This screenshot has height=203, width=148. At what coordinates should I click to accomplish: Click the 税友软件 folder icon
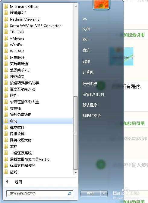point(6,127)
